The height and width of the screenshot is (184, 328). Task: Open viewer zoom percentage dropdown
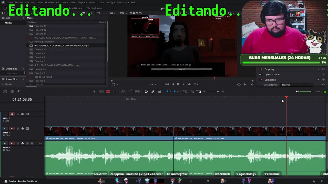click(124, 13)
